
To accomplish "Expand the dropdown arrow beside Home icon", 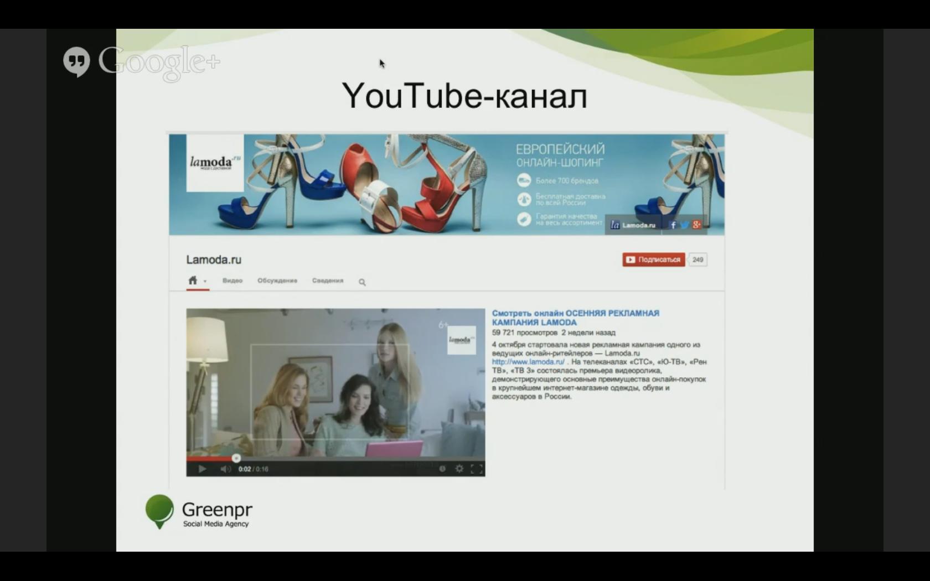I will (205, 282).
